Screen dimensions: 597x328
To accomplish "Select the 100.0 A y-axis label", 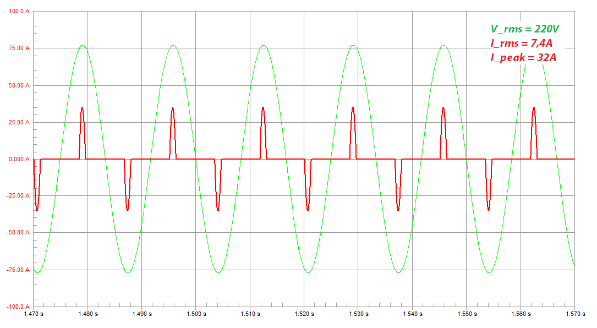I will 18,11.
